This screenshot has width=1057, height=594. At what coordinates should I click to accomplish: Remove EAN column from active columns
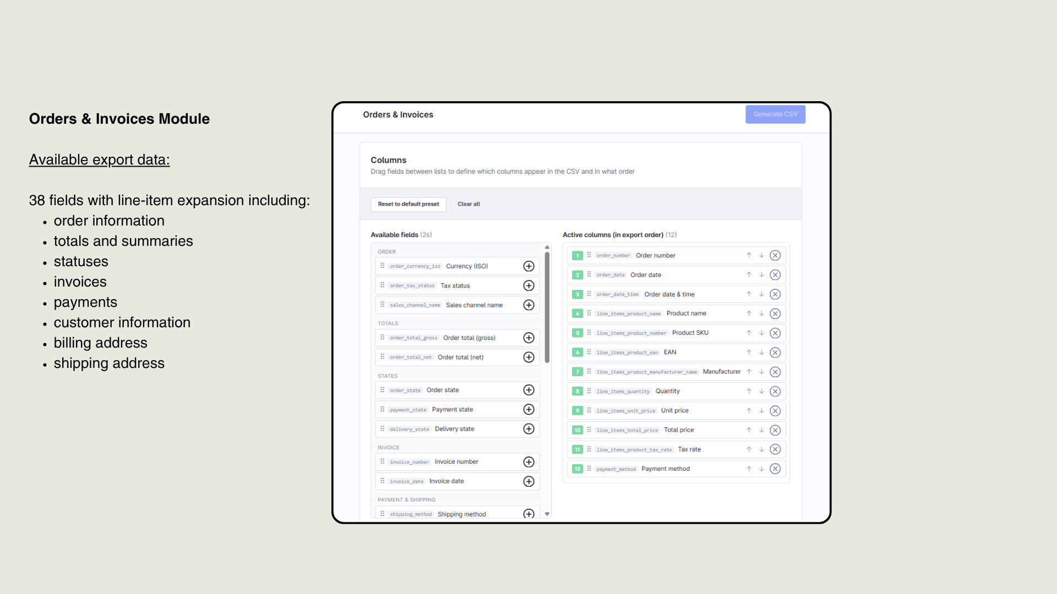click(x=775, y=353)
